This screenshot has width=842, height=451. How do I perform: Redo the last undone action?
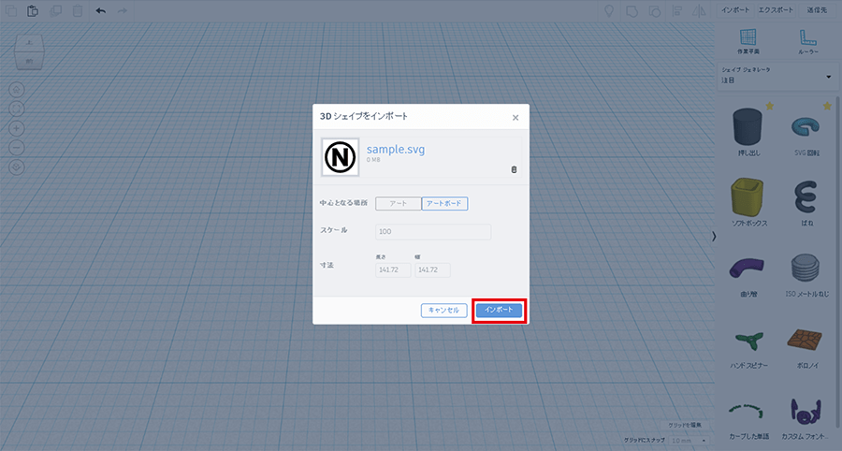123,10
